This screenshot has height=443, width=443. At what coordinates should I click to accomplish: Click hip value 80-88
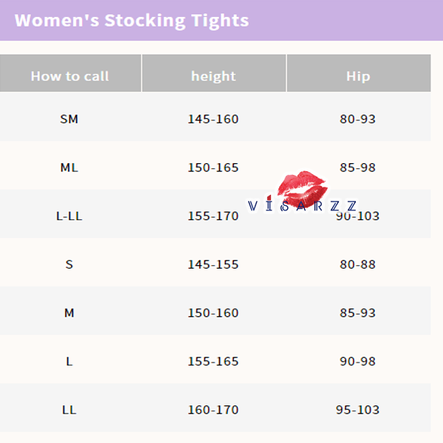tap(358, 264)
